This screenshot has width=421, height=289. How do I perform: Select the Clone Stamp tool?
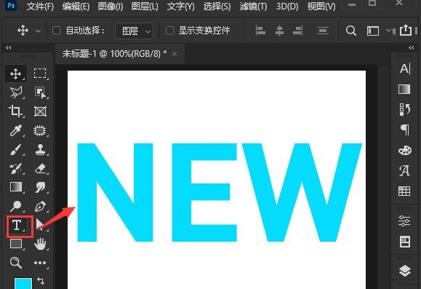[40, 150]
